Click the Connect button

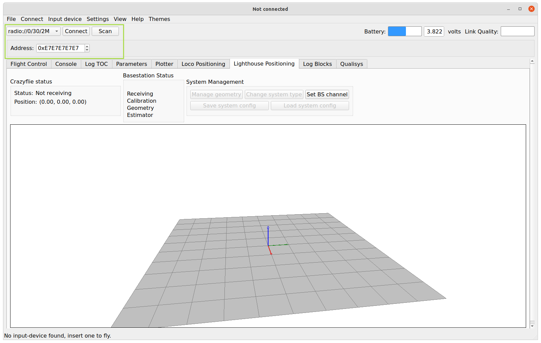(76, 31)
